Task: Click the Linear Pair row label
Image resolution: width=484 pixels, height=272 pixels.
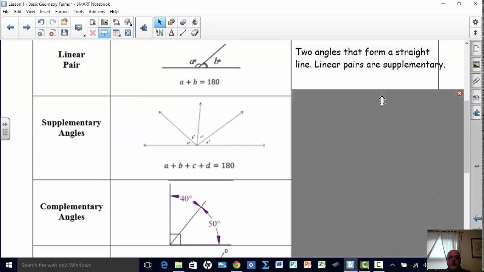Action: pyautogui.click(x=71, y=60)
